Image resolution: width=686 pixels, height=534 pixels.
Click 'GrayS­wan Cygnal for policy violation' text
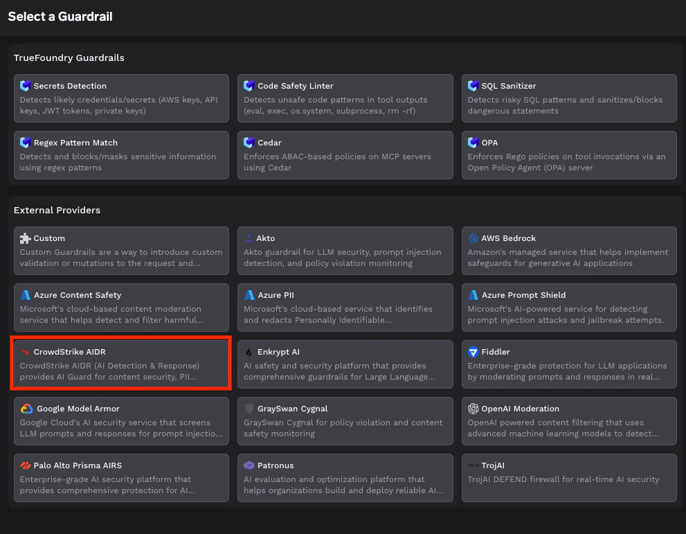tap(343, 428)
